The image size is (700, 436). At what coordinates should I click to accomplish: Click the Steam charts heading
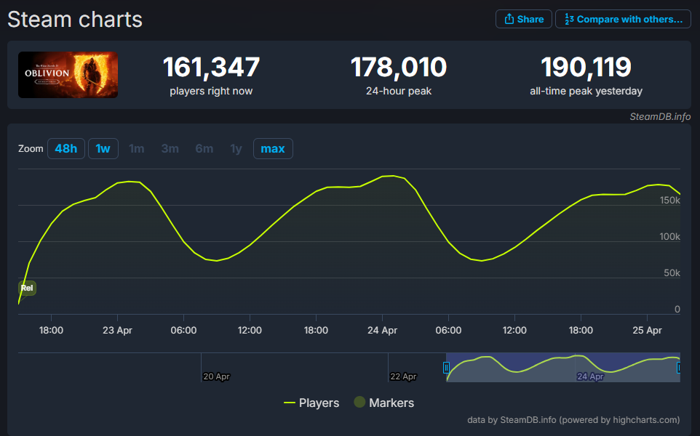tap(75, 20)
